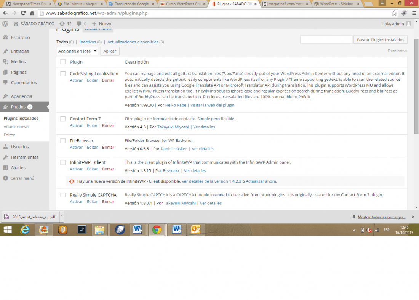The width and height of the screenshot is (419, 300).
Task: Click Chrome icon in taskbar
Action: pos(157,229)
